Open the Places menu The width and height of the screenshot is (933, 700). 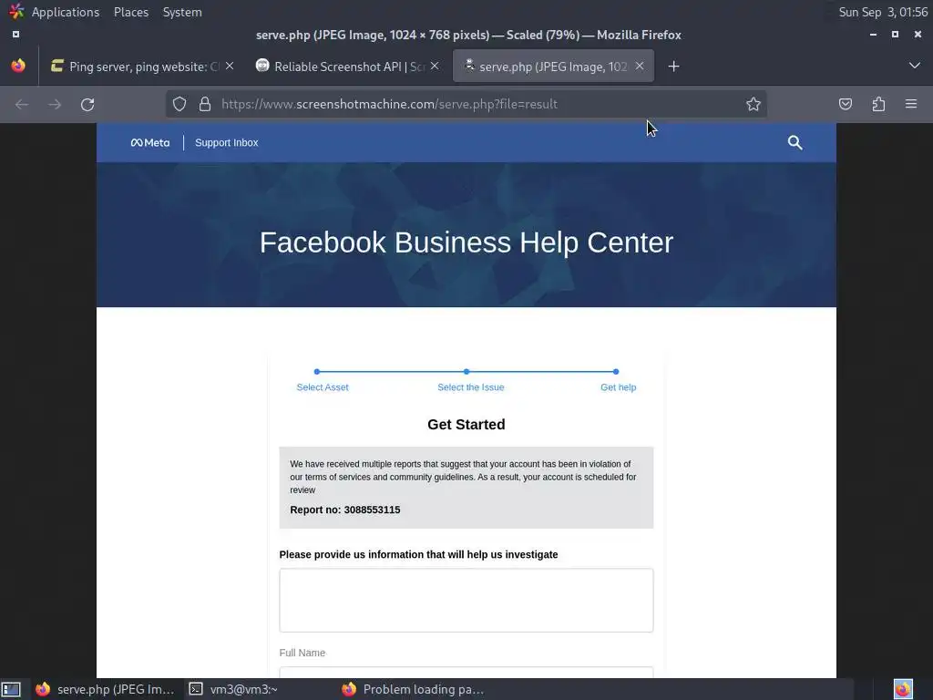tap(131, 12)
